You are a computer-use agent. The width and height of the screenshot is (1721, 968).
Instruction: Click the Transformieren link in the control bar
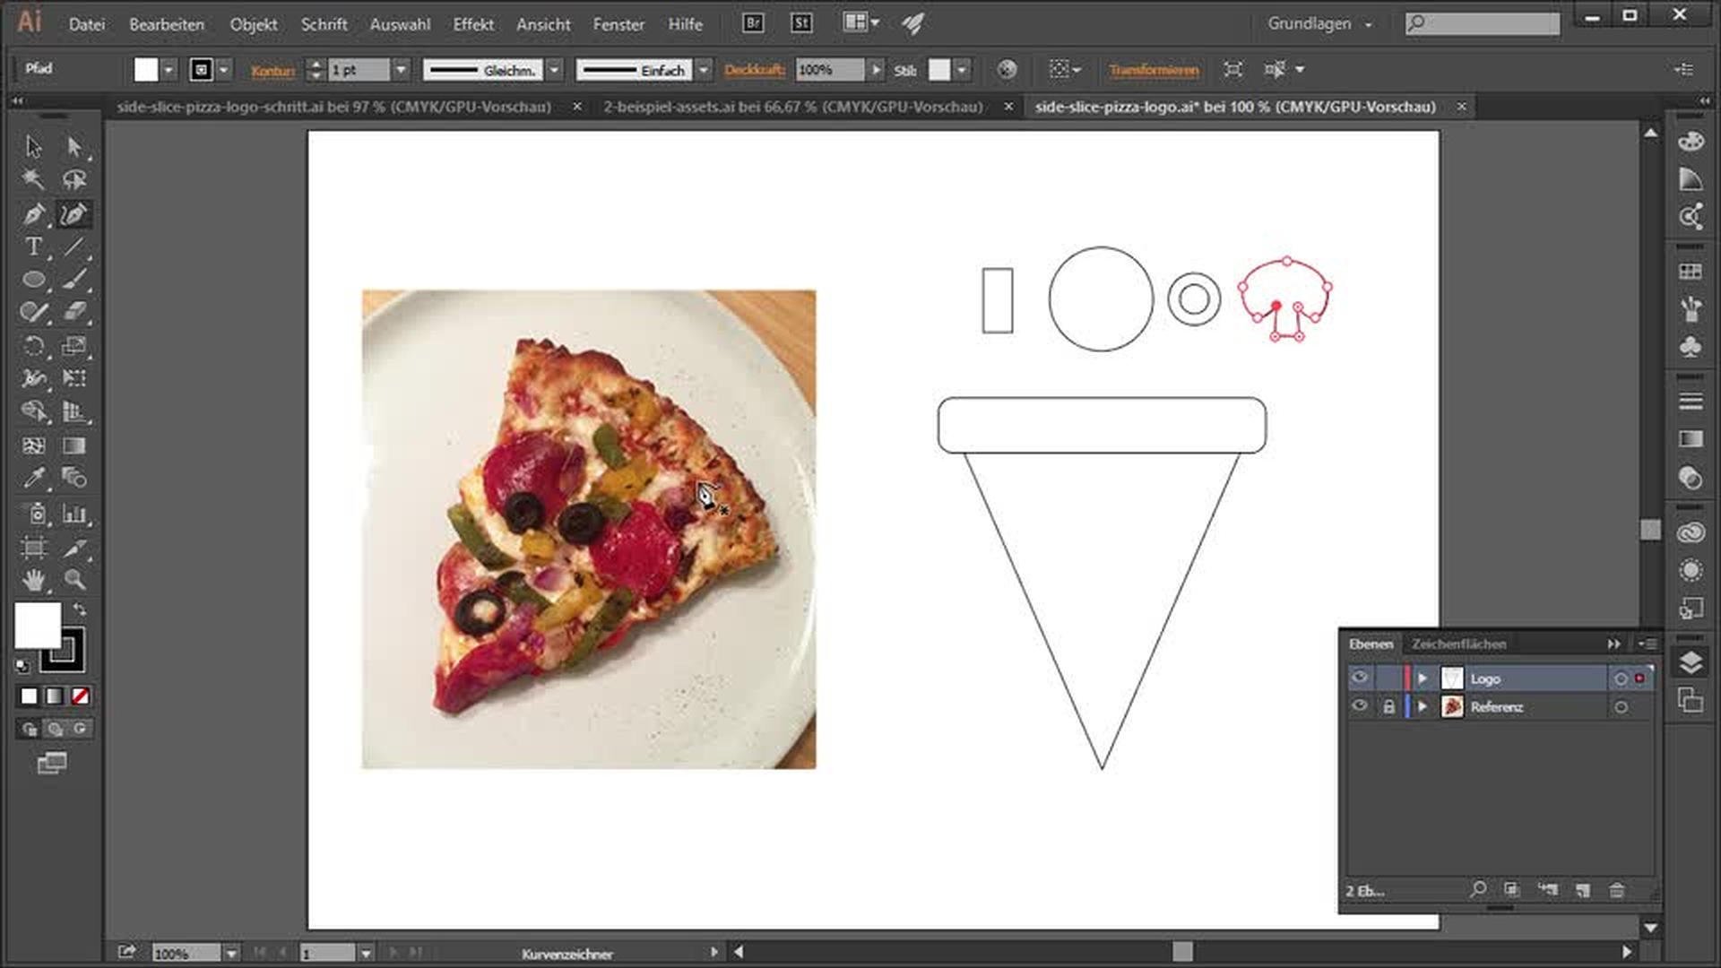coord(1153,70)
